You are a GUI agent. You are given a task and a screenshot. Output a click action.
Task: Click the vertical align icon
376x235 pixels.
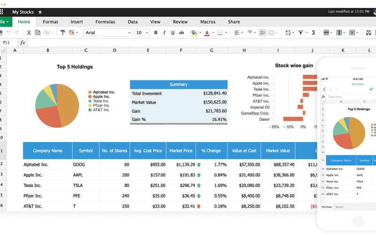(250, 32)
